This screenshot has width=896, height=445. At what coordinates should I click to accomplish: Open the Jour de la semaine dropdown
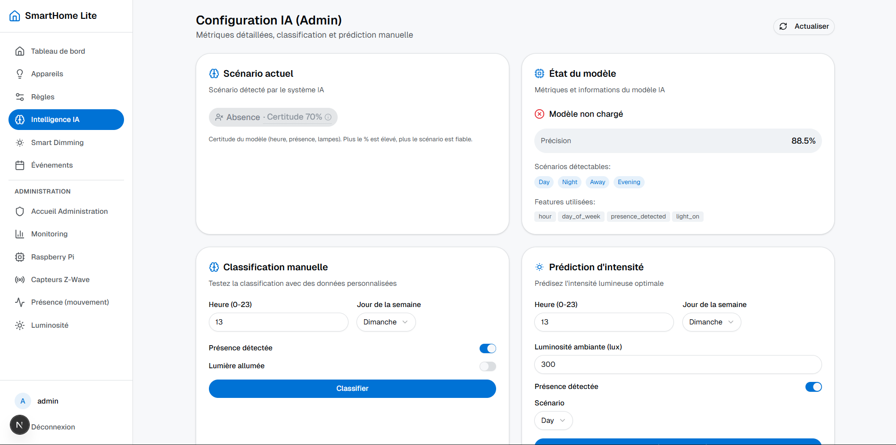coord(386,322)
